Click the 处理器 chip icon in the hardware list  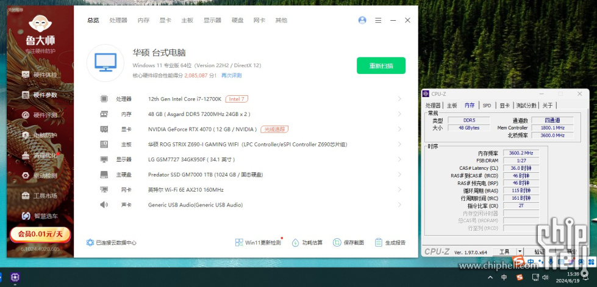pos(104,99)
